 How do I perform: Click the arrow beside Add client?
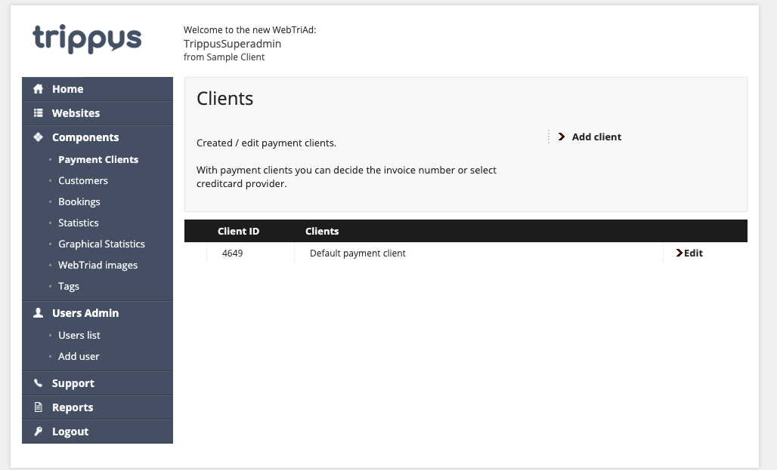(x=562, y=137)
